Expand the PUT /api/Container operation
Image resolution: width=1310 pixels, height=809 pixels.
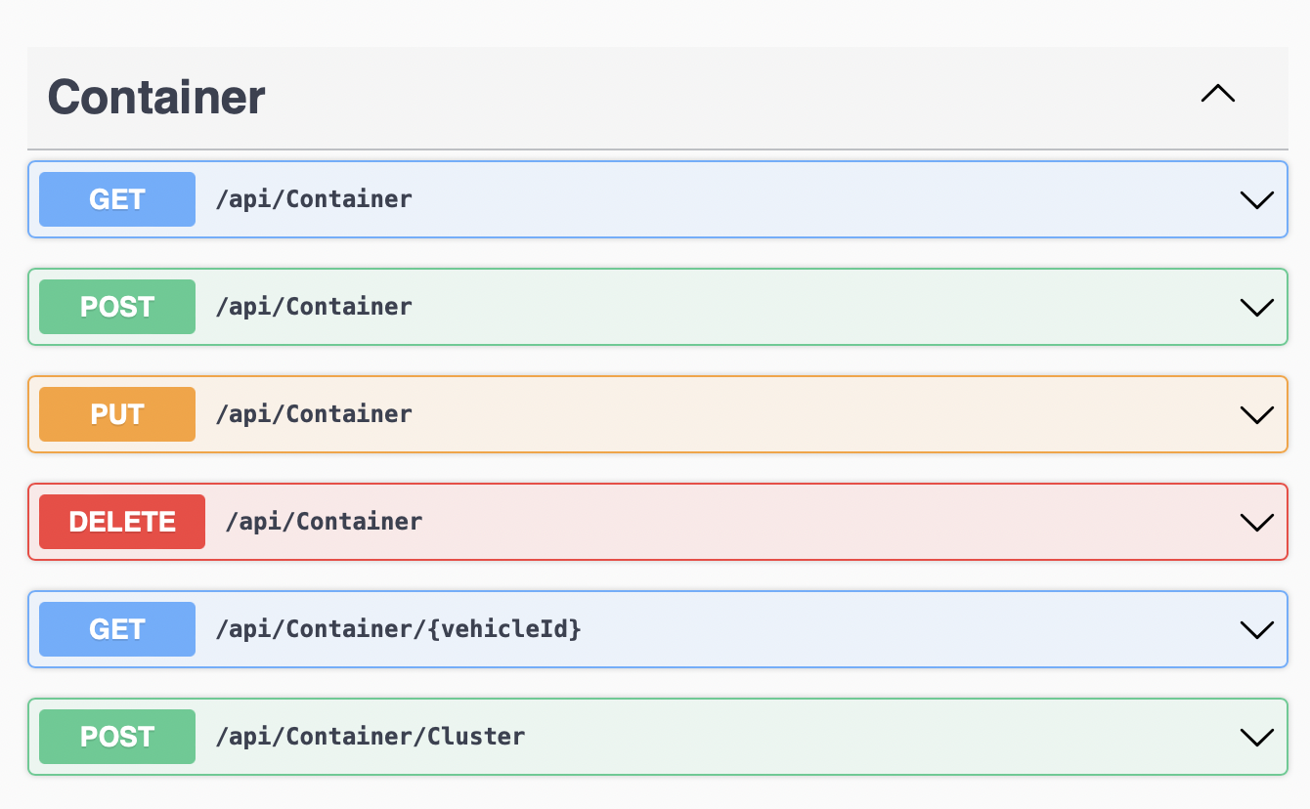click(1256, 413)
